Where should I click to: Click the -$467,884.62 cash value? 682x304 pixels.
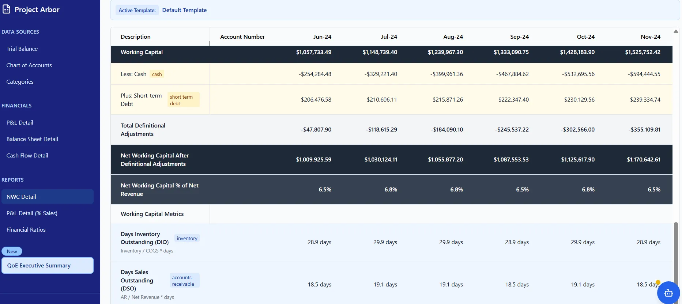(512, 74)
